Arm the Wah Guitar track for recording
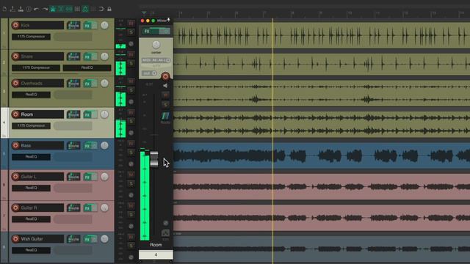 [x=15, y=239]
